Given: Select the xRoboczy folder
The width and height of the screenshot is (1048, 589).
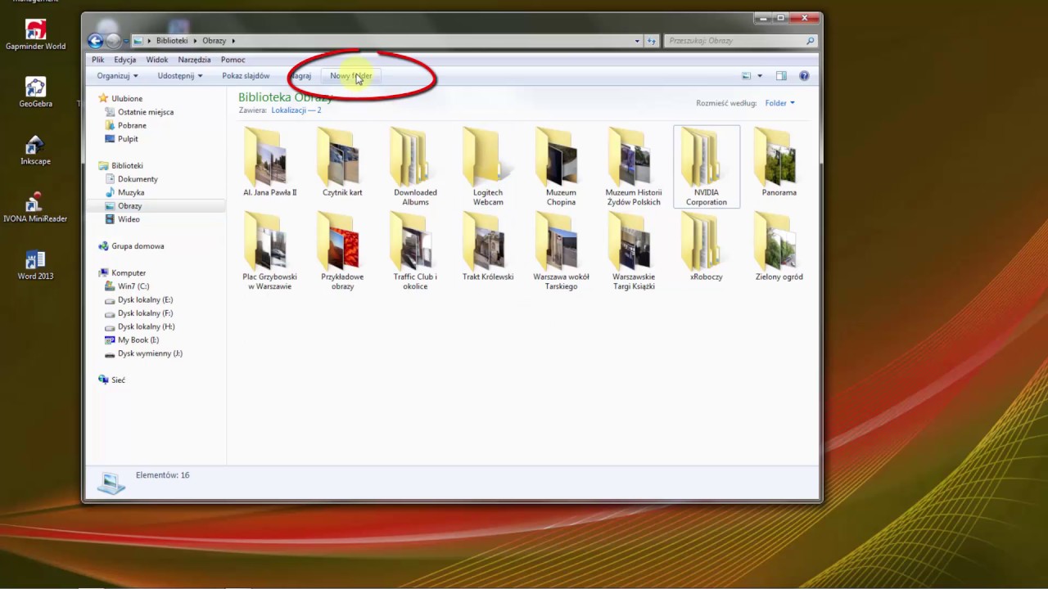Looking at the screenshot, I should coord(707,247).
